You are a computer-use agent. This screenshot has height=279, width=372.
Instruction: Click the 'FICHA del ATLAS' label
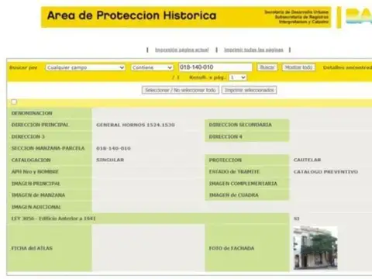click(32, 248)
